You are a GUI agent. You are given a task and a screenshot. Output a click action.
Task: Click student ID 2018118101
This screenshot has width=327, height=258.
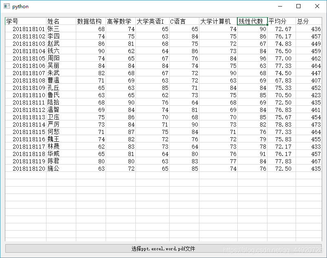pos(26,29)
